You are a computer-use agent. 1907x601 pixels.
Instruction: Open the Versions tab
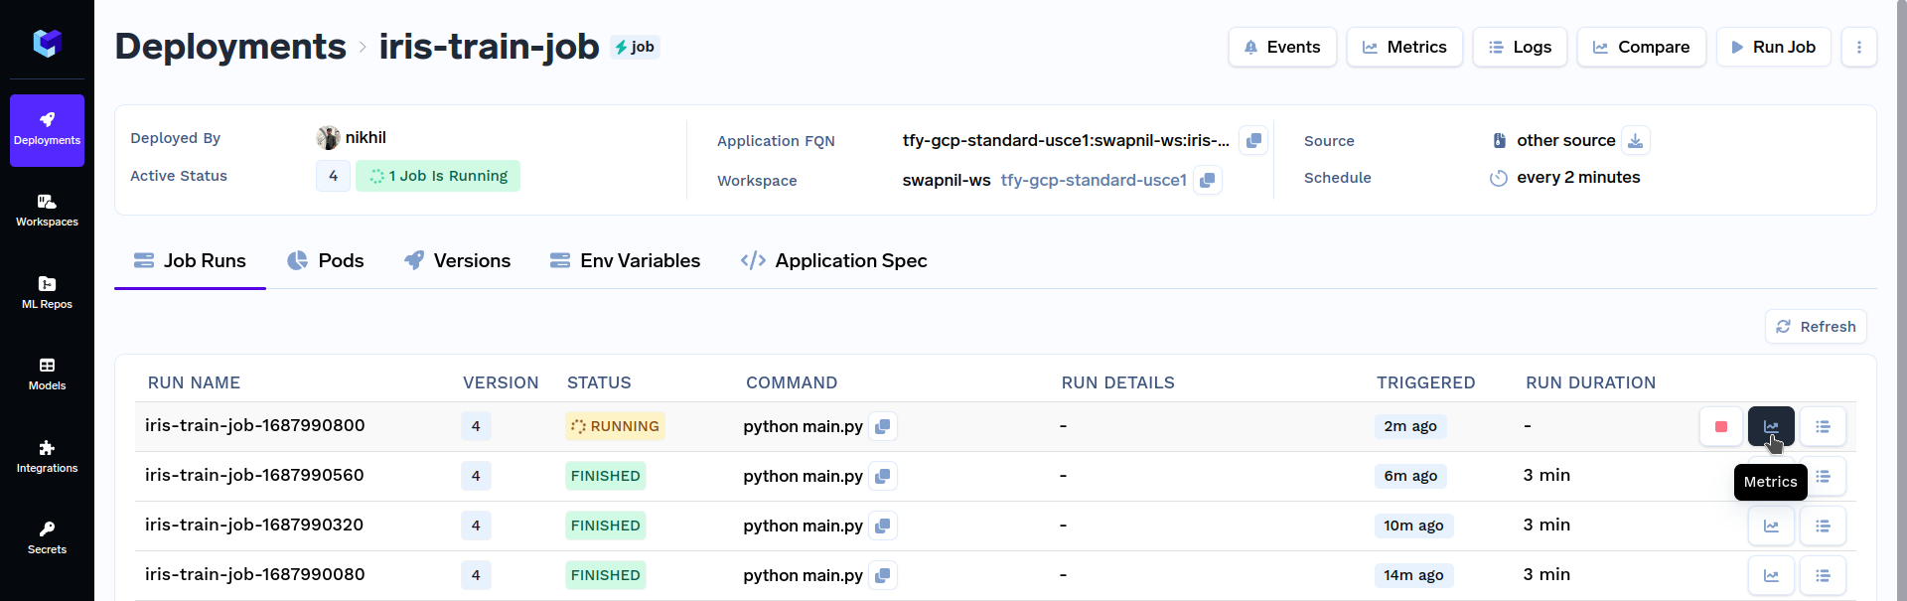pos(457,261)
